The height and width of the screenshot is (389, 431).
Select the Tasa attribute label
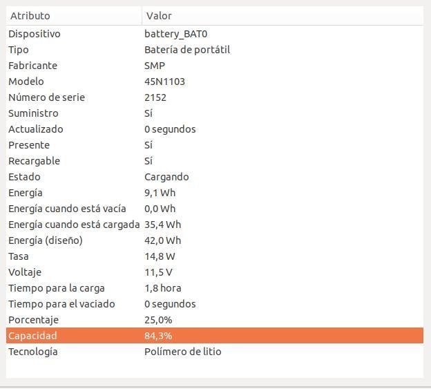[x=19, y=256]
